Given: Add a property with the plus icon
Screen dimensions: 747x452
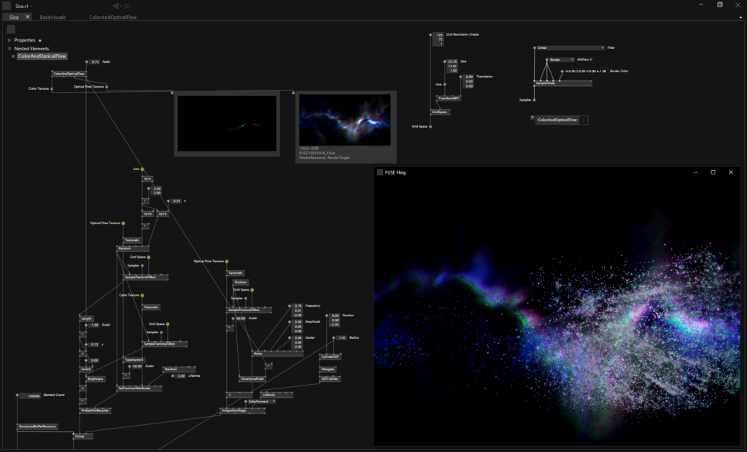Looking at the screenshot, I should click(x=40, y=40).
